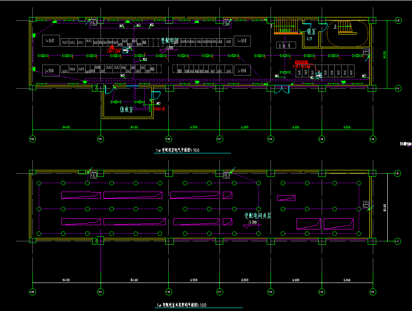Click the M13 circuit label
The image size is (412, 311).
point(138,25)
